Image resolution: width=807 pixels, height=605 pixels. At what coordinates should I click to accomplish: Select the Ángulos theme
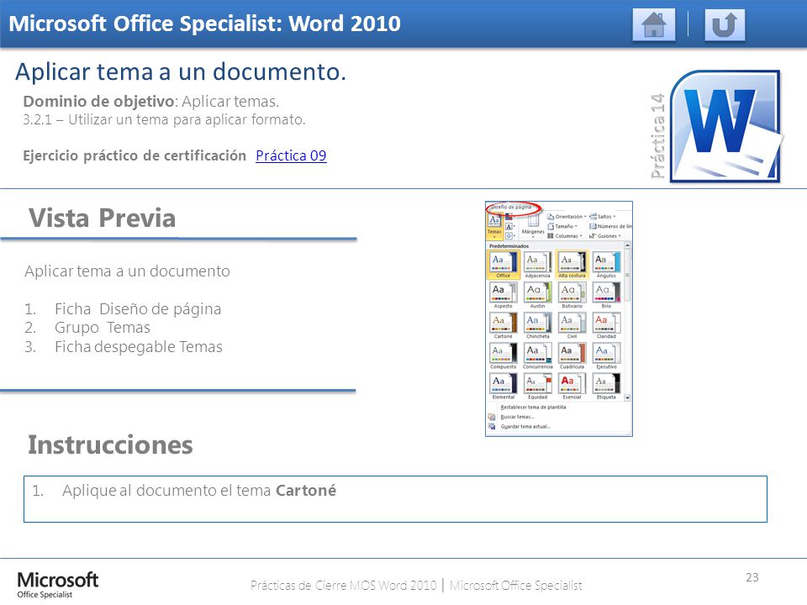coord(606,265)
